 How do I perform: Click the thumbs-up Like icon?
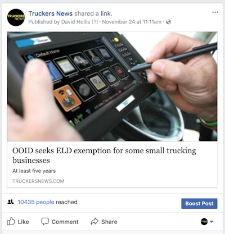[11, 221]
